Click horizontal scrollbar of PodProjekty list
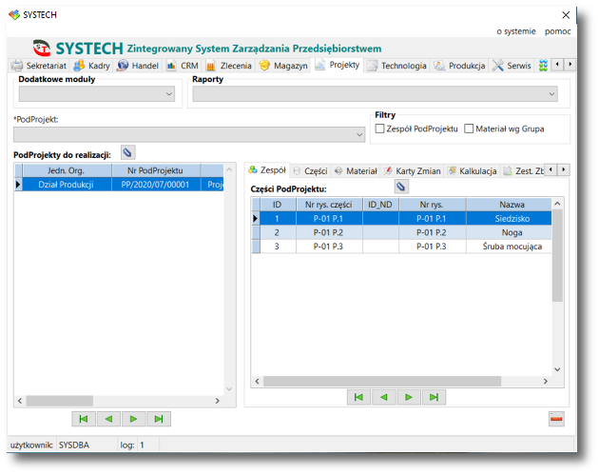The height and width of the screenshot is (475, 599). 59,401
